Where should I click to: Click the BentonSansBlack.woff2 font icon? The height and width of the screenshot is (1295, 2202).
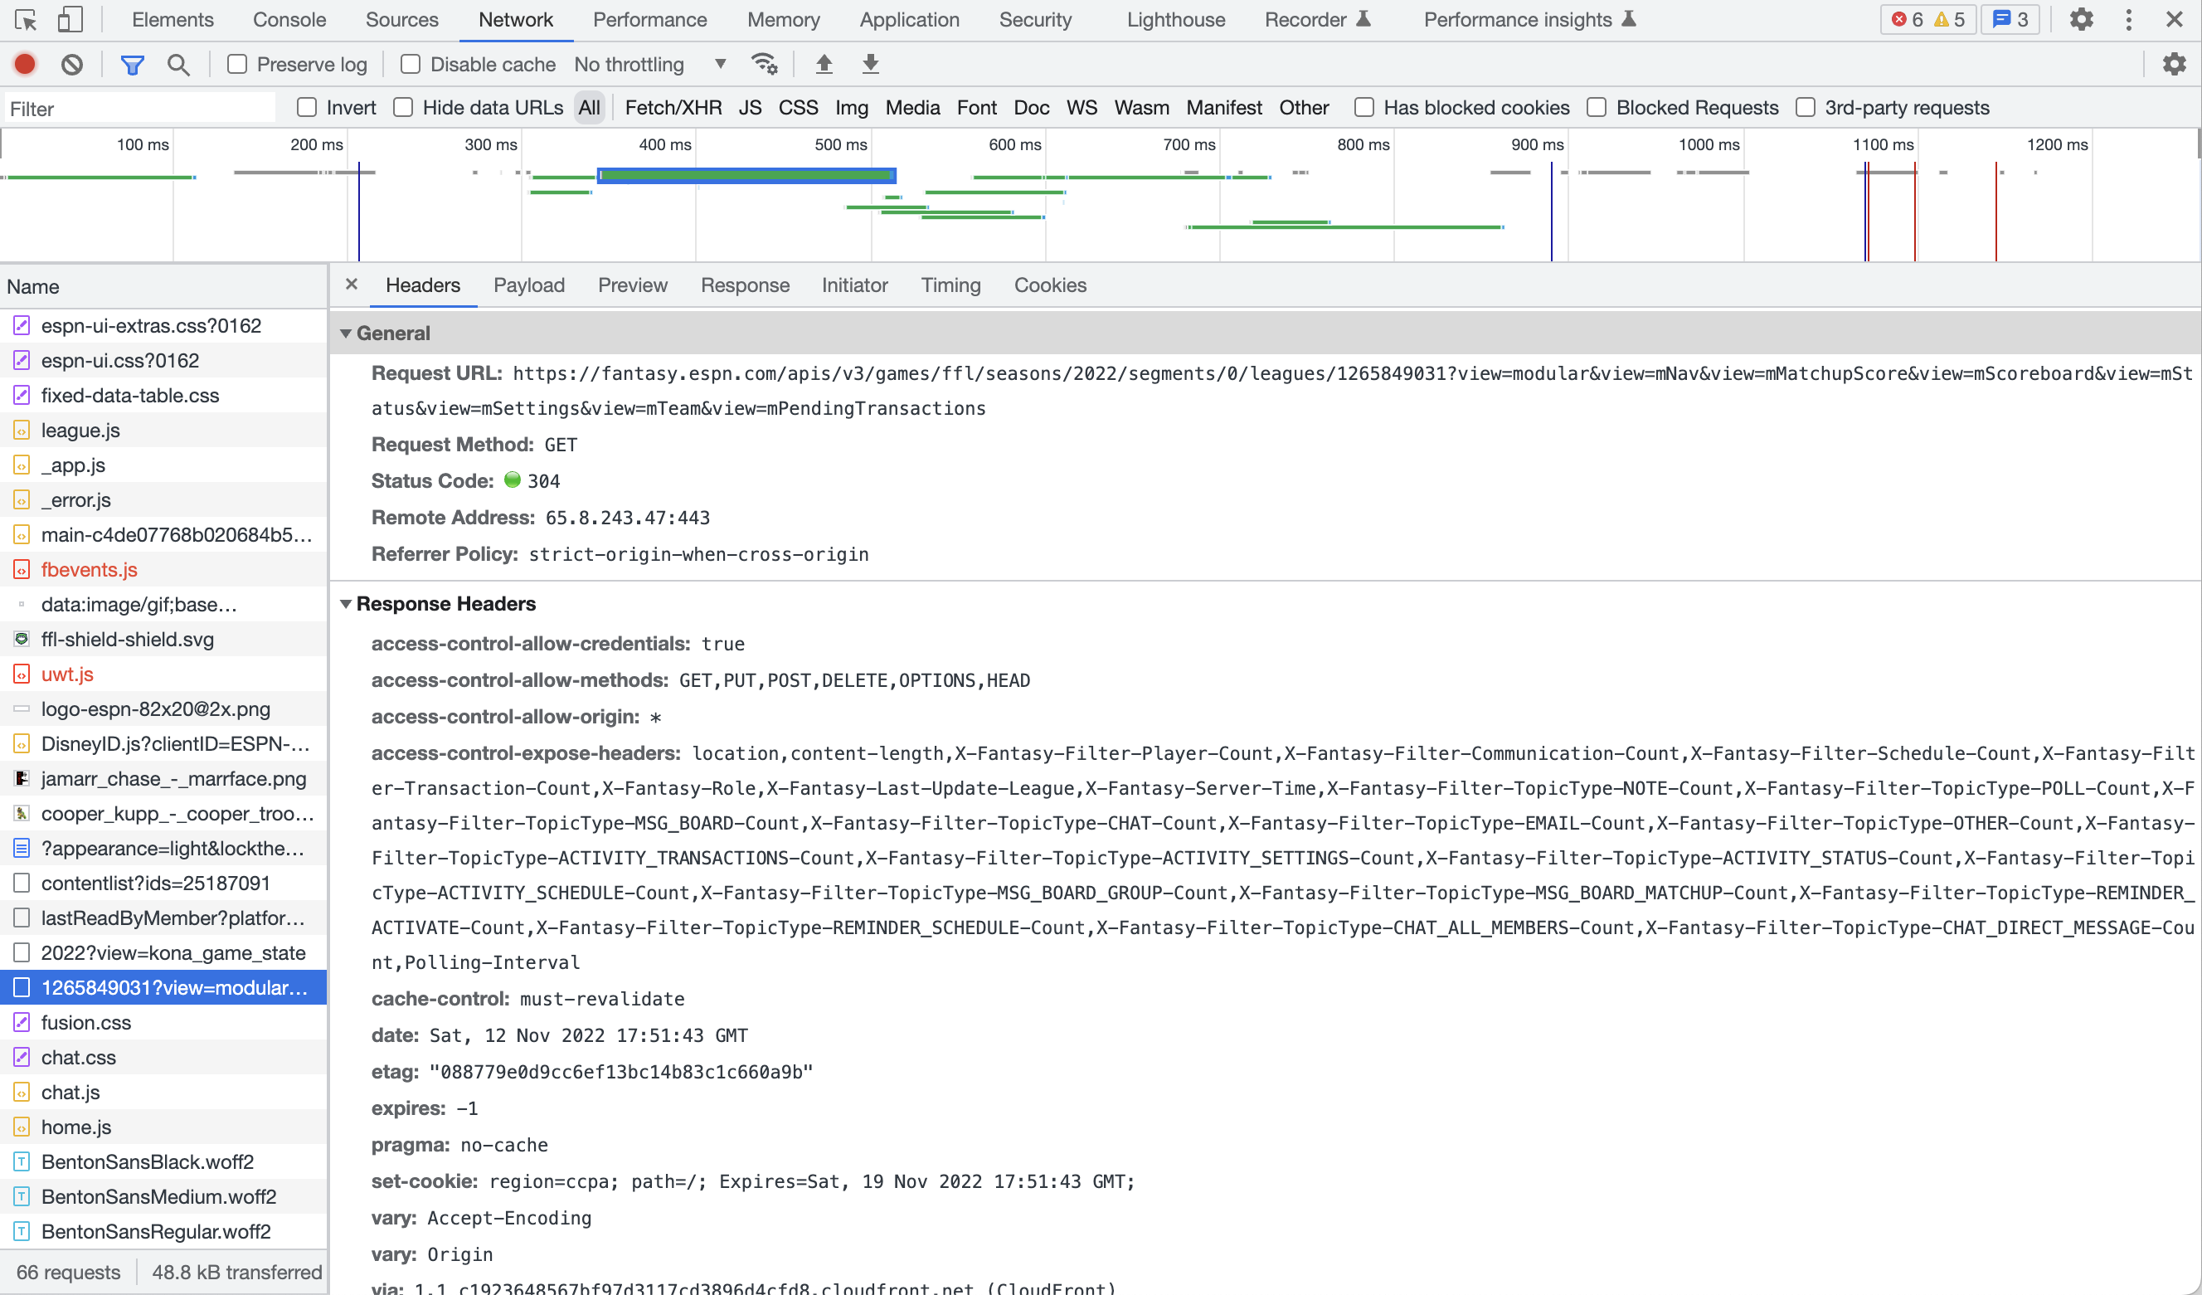[x=22, y=1161]
